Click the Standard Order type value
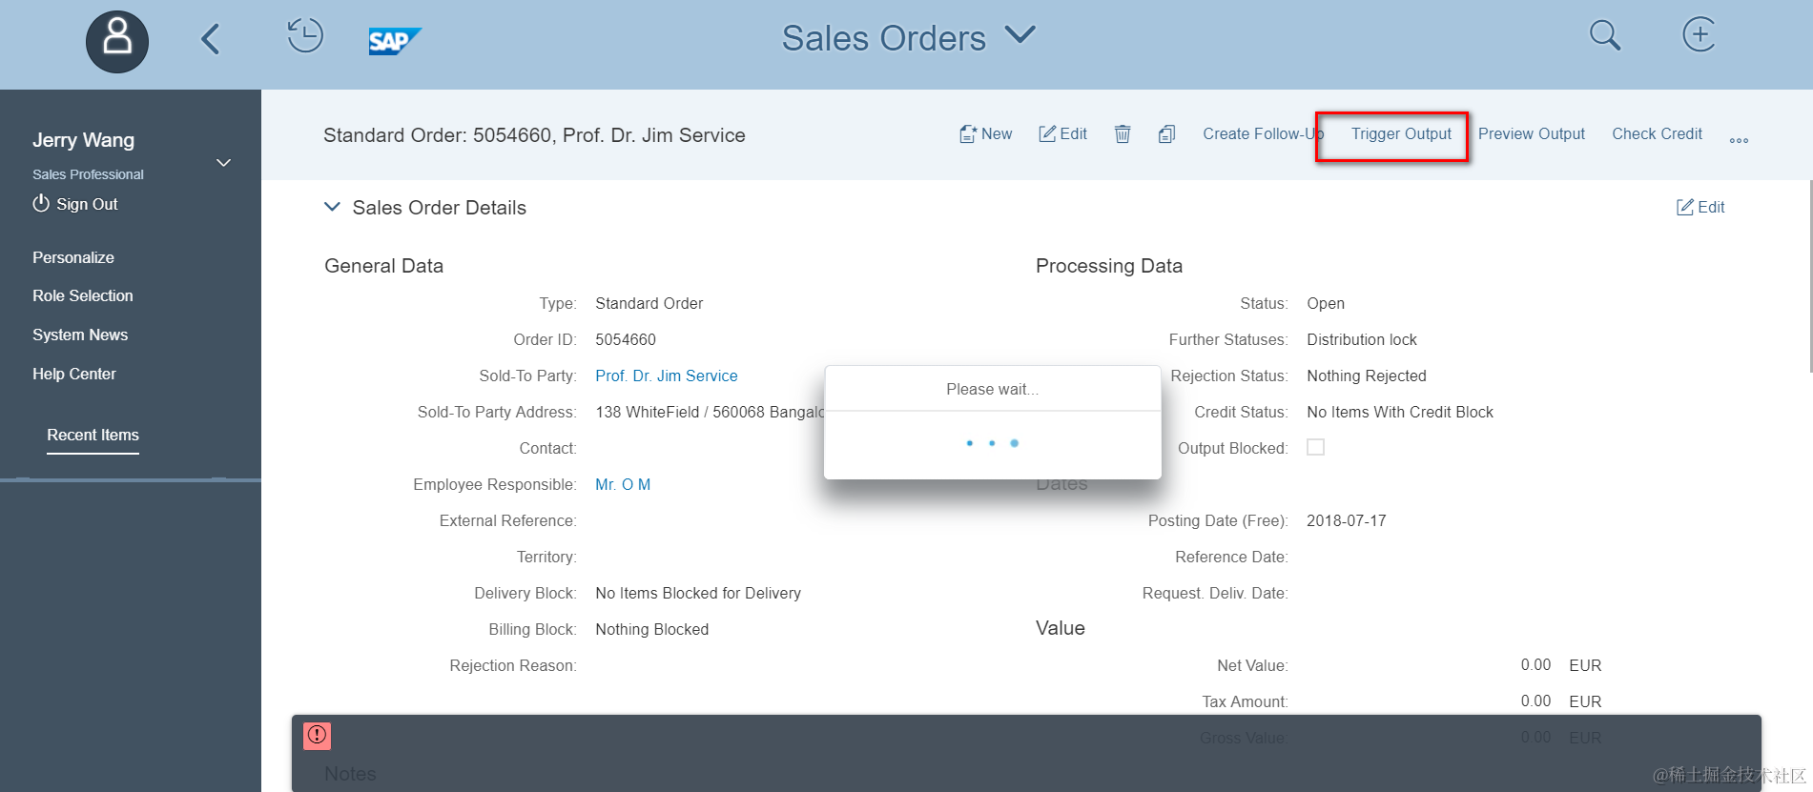This screenshot has height=792, width=1813. click(649, 303)
